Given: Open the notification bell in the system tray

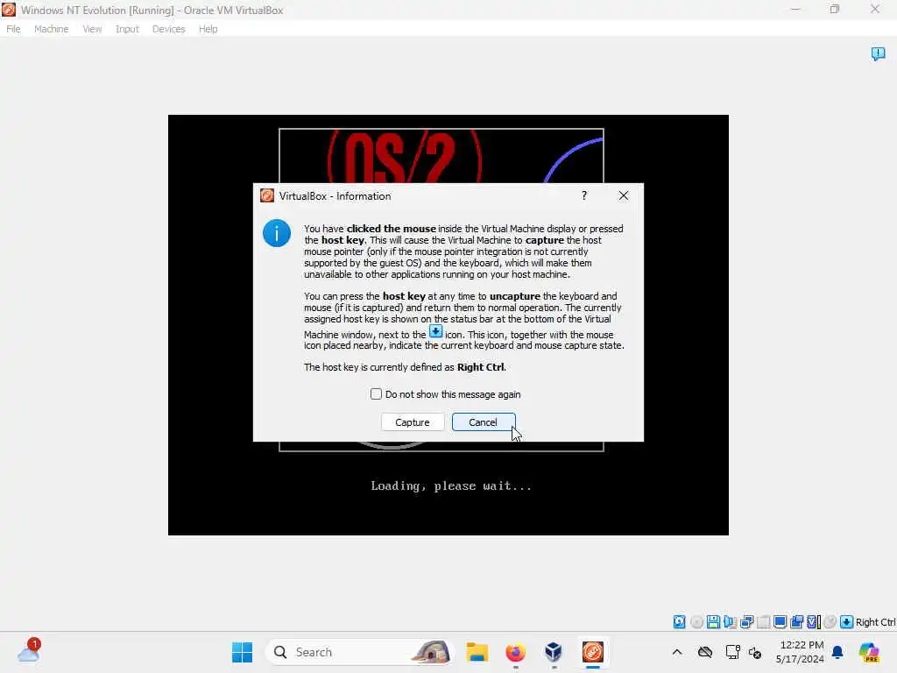Looking at the screenshot, I should (x=837, y=652).
